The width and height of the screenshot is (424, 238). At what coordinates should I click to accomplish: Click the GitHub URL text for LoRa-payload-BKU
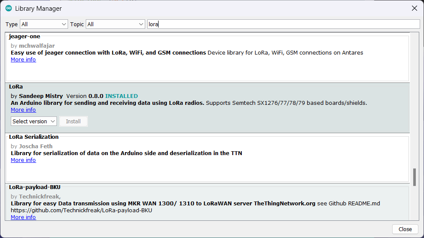[81, 210]
